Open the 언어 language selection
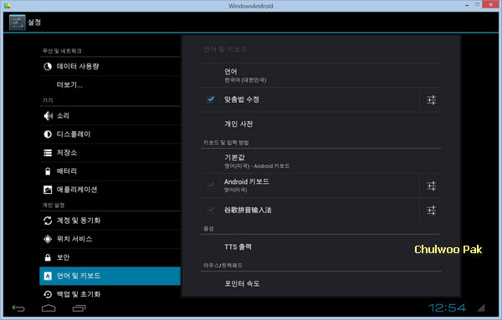Viewport: 502px width, 320px height. tap(321, 75)
